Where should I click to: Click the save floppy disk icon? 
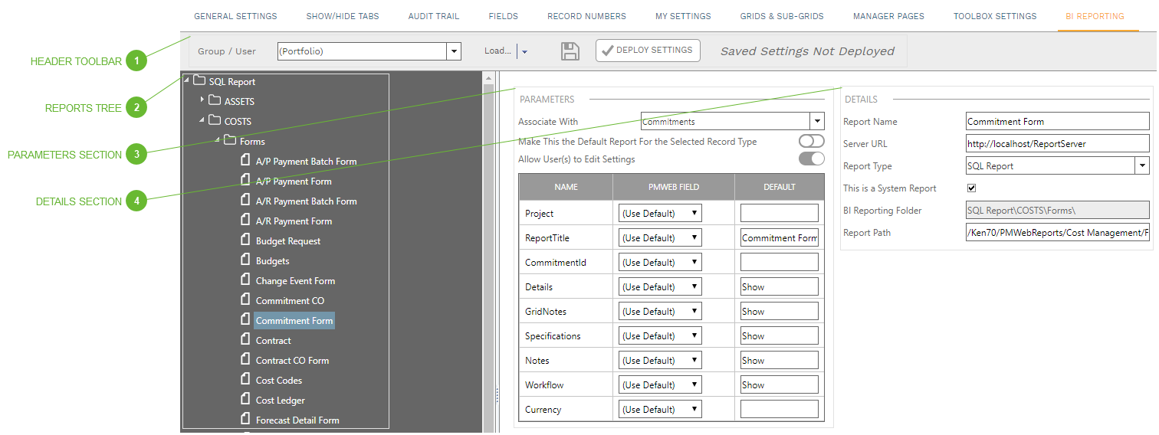tap(570, 51)
